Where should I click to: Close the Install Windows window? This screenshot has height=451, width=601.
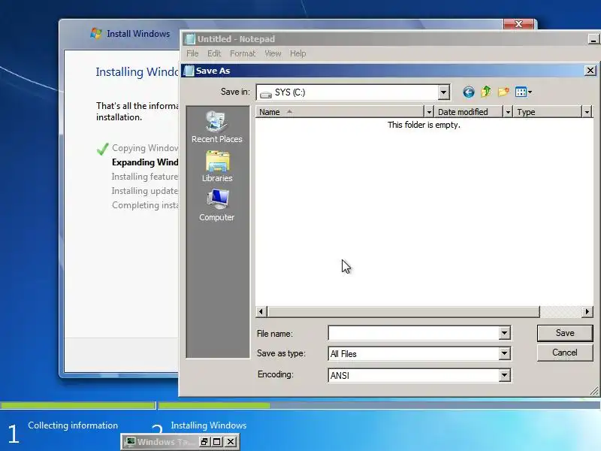pos(518,24)
